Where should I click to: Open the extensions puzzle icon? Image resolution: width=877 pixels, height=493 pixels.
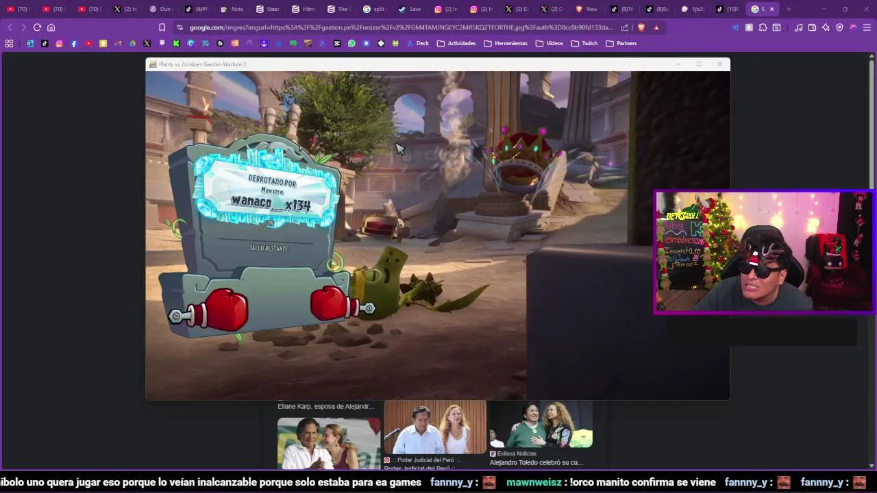[763, 27]
